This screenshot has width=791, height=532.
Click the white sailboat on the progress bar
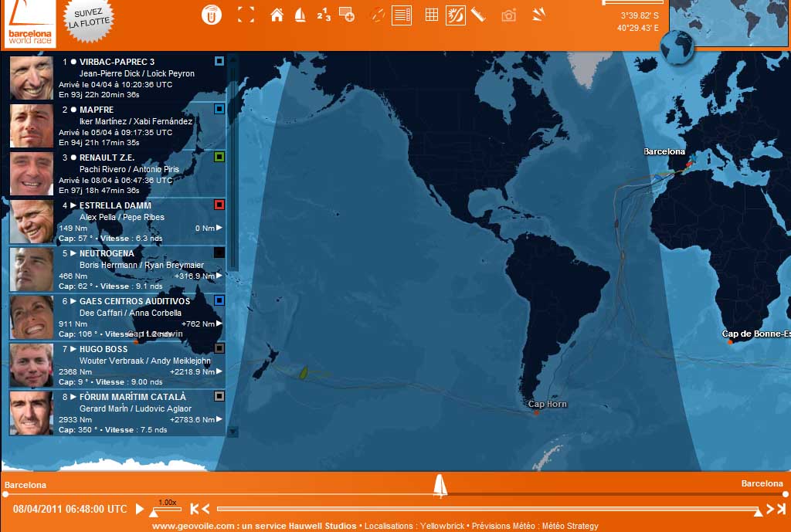(x=440, y=486)
